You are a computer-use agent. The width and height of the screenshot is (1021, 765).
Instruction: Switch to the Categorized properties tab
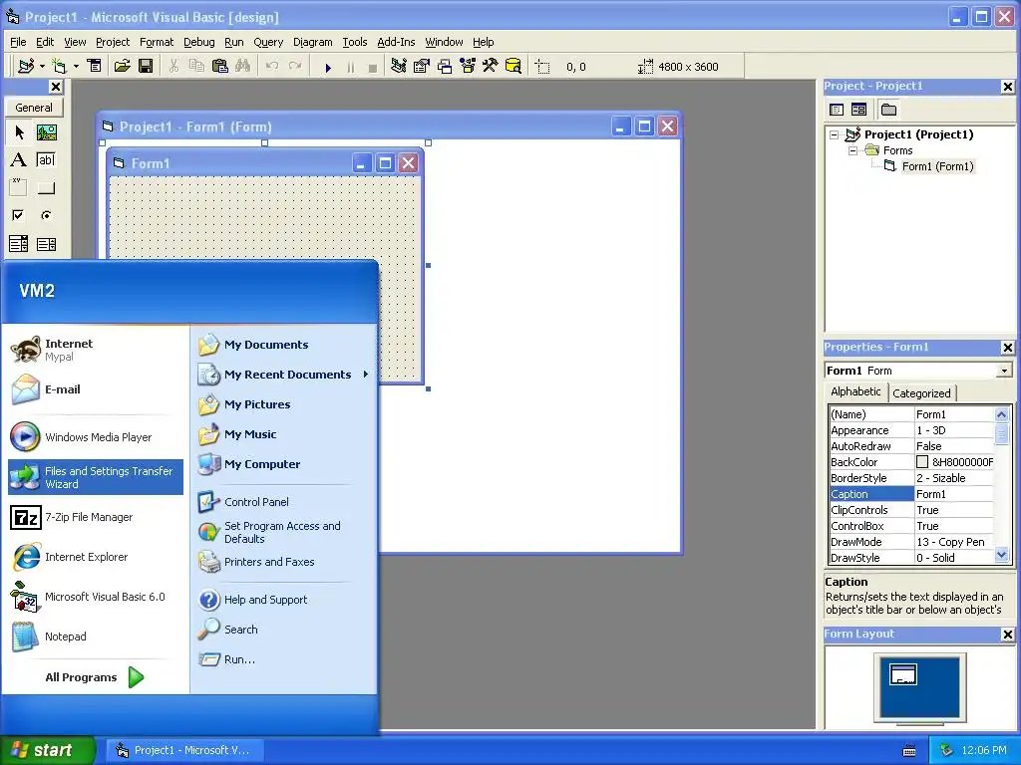[x=921, y=392]
